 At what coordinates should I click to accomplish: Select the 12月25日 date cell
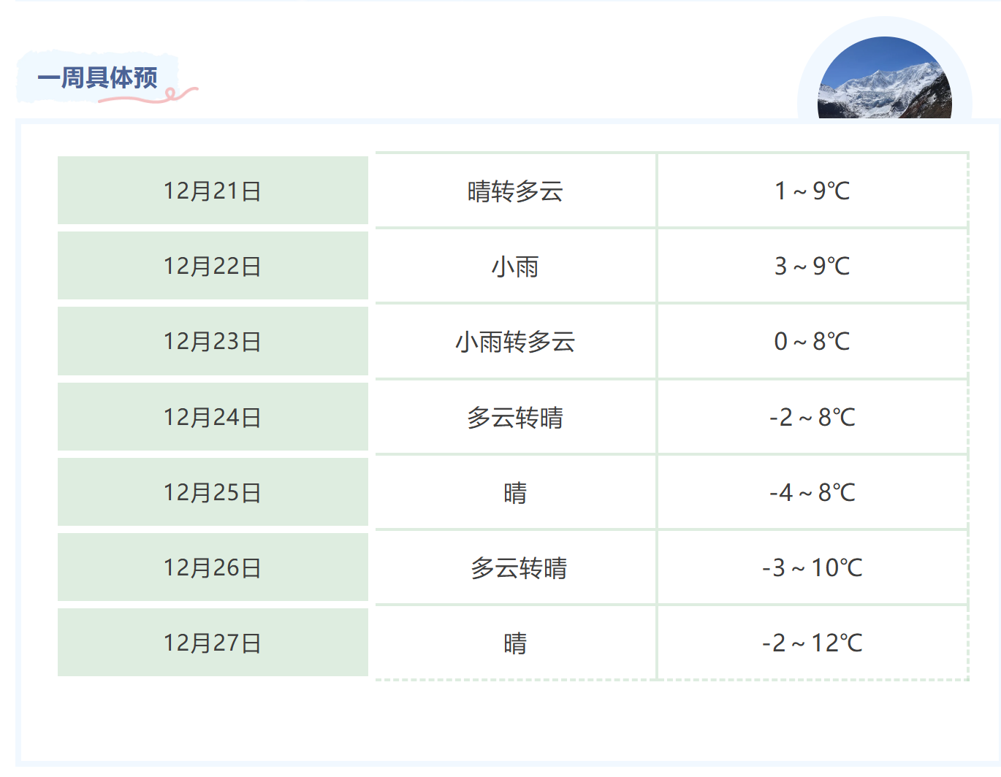pos(213,492)
